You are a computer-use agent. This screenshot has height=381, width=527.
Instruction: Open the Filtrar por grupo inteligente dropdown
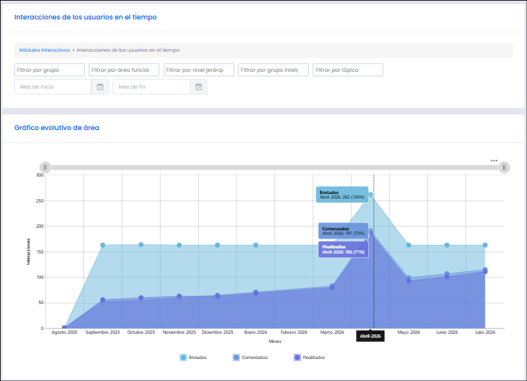pos(274,70)
